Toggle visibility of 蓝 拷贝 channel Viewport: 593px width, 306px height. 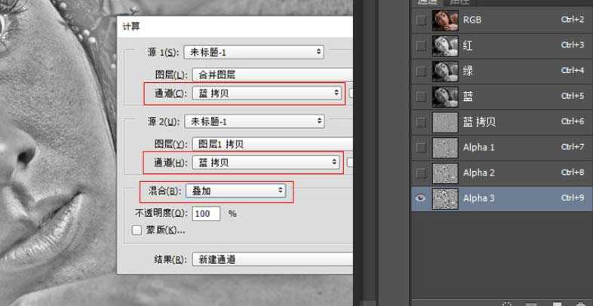pyautogui.click(x=421, y=122)
